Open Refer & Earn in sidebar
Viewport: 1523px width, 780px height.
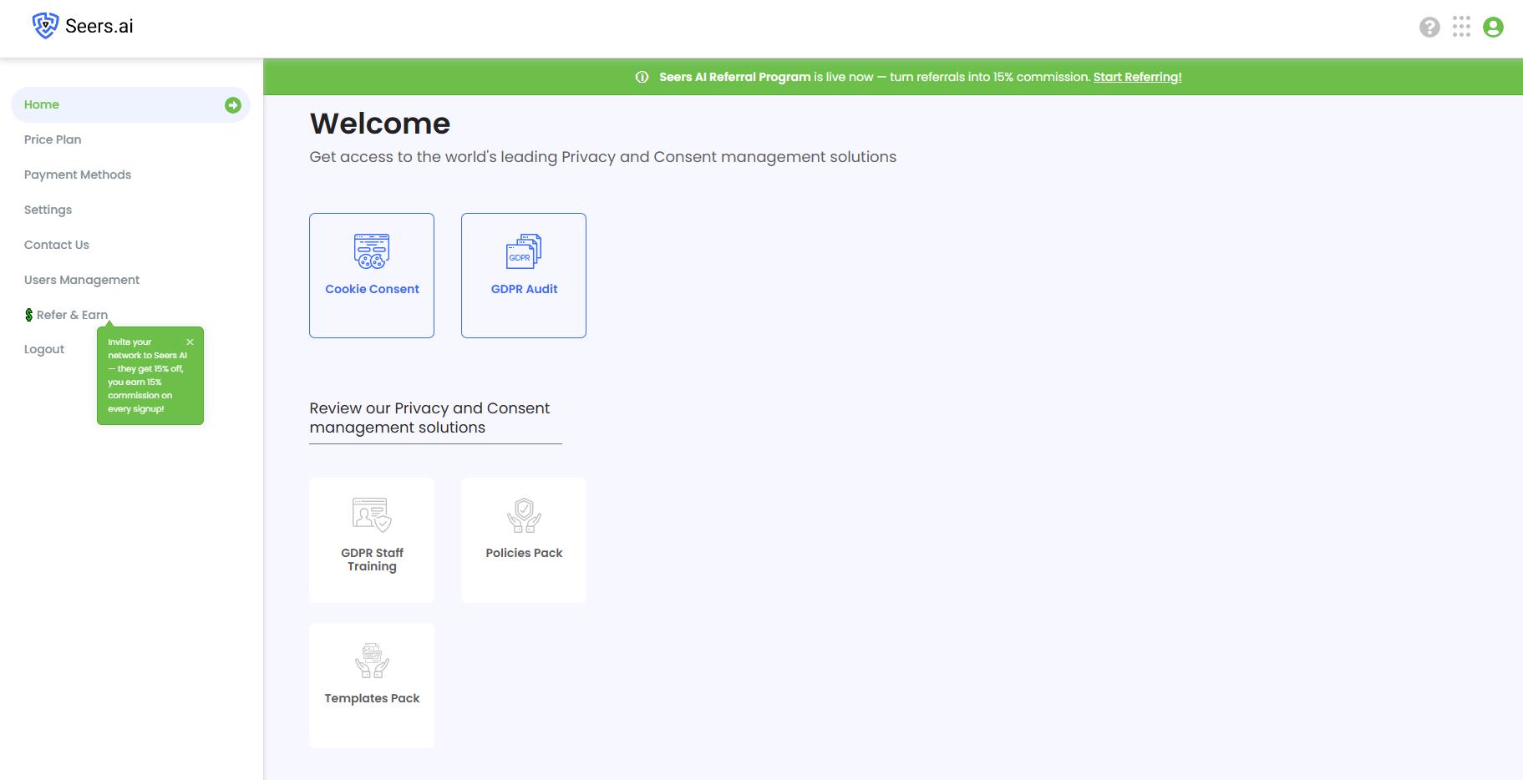(72, 315)
